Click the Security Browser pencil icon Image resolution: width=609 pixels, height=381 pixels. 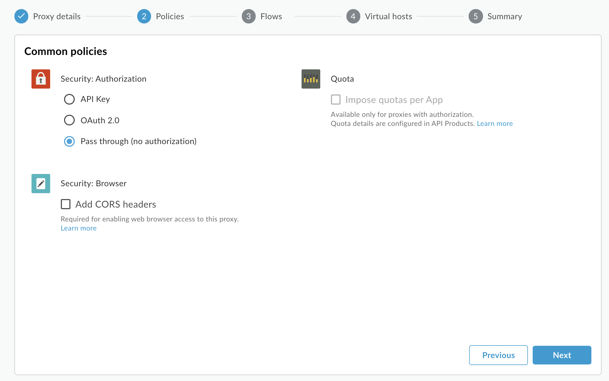tap(41, 184)
